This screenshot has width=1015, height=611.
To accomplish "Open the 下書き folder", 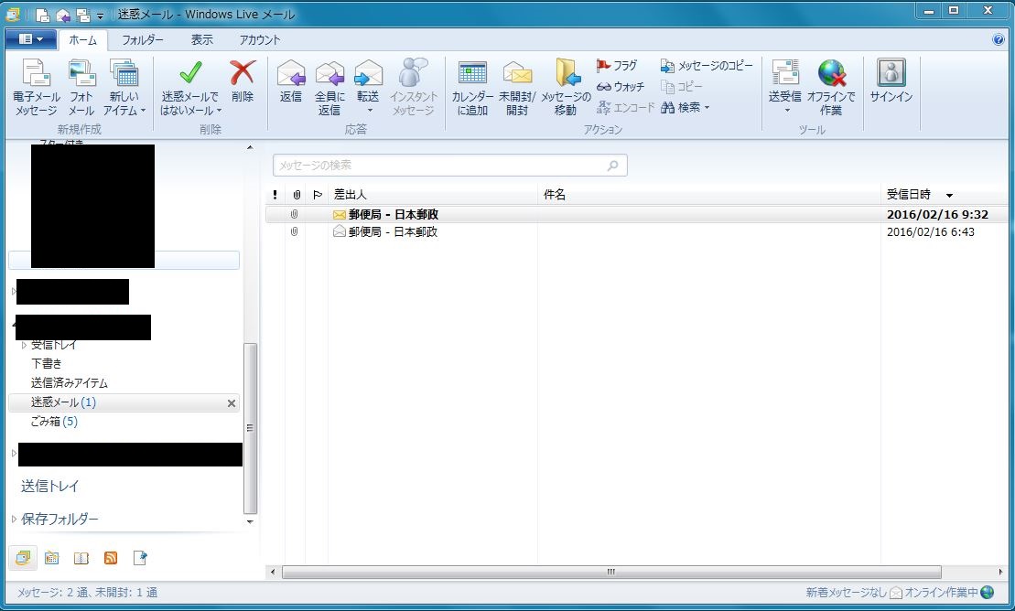I will pos(46,364).
